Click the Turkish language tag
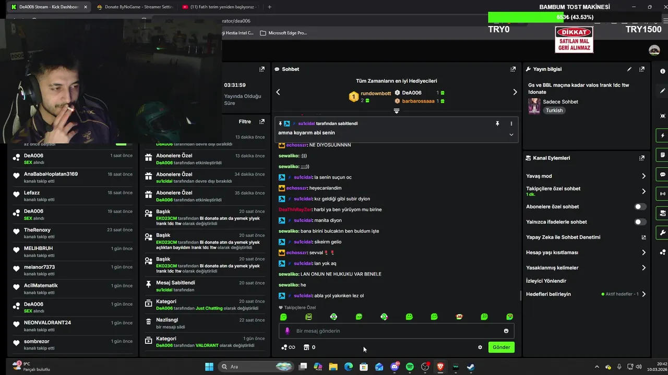This screenshot has width=668, height=375. (554, 110)
